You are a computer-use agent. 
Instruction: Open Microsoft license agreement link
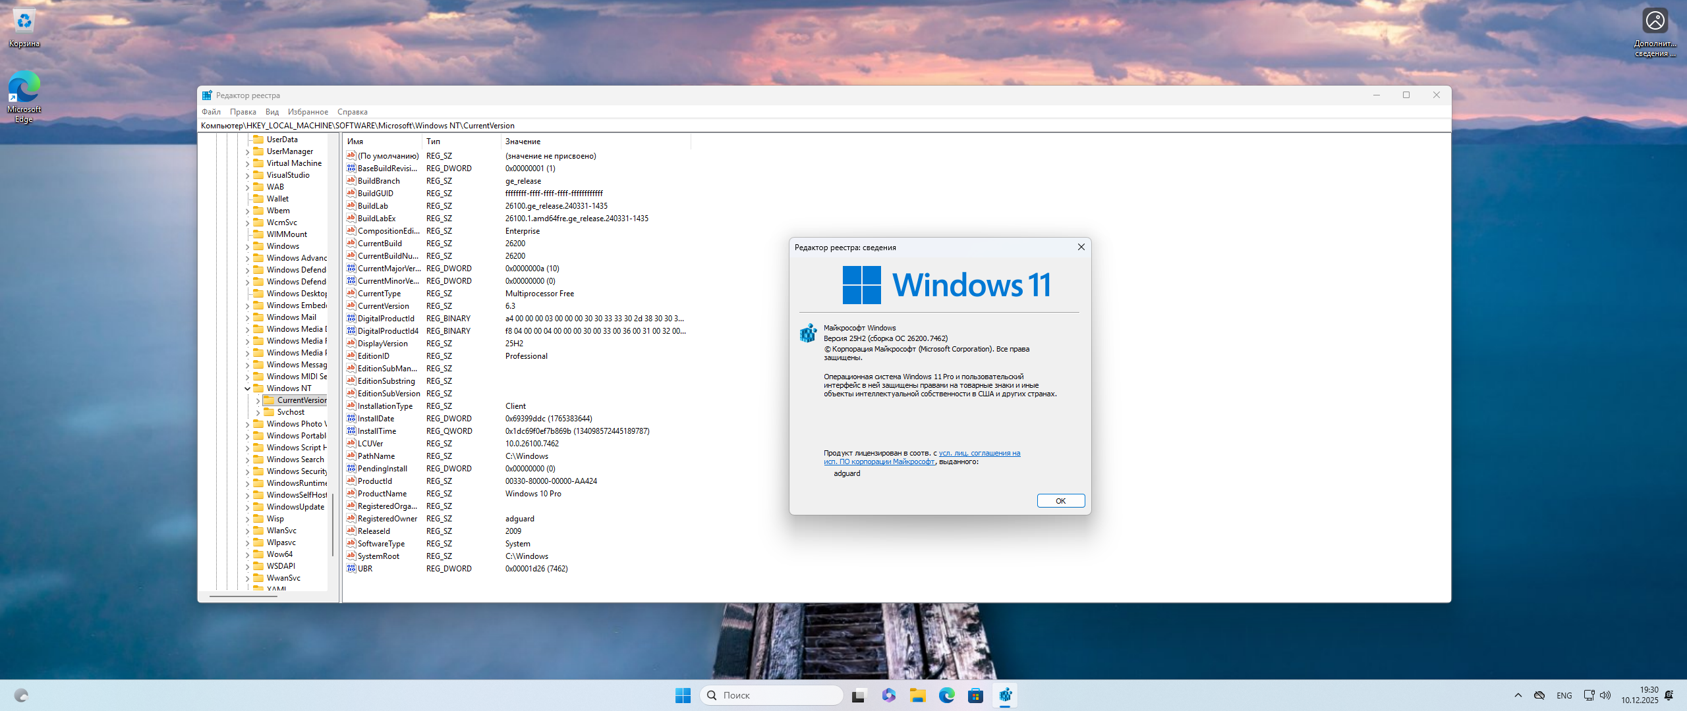coord(979,453)
